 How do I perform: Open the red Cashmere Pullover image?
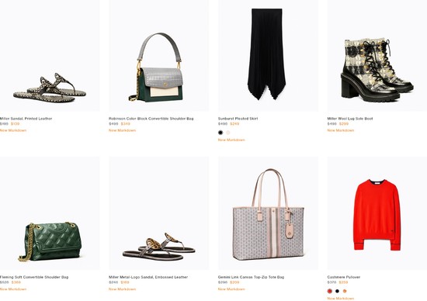[x=377, y=213]
